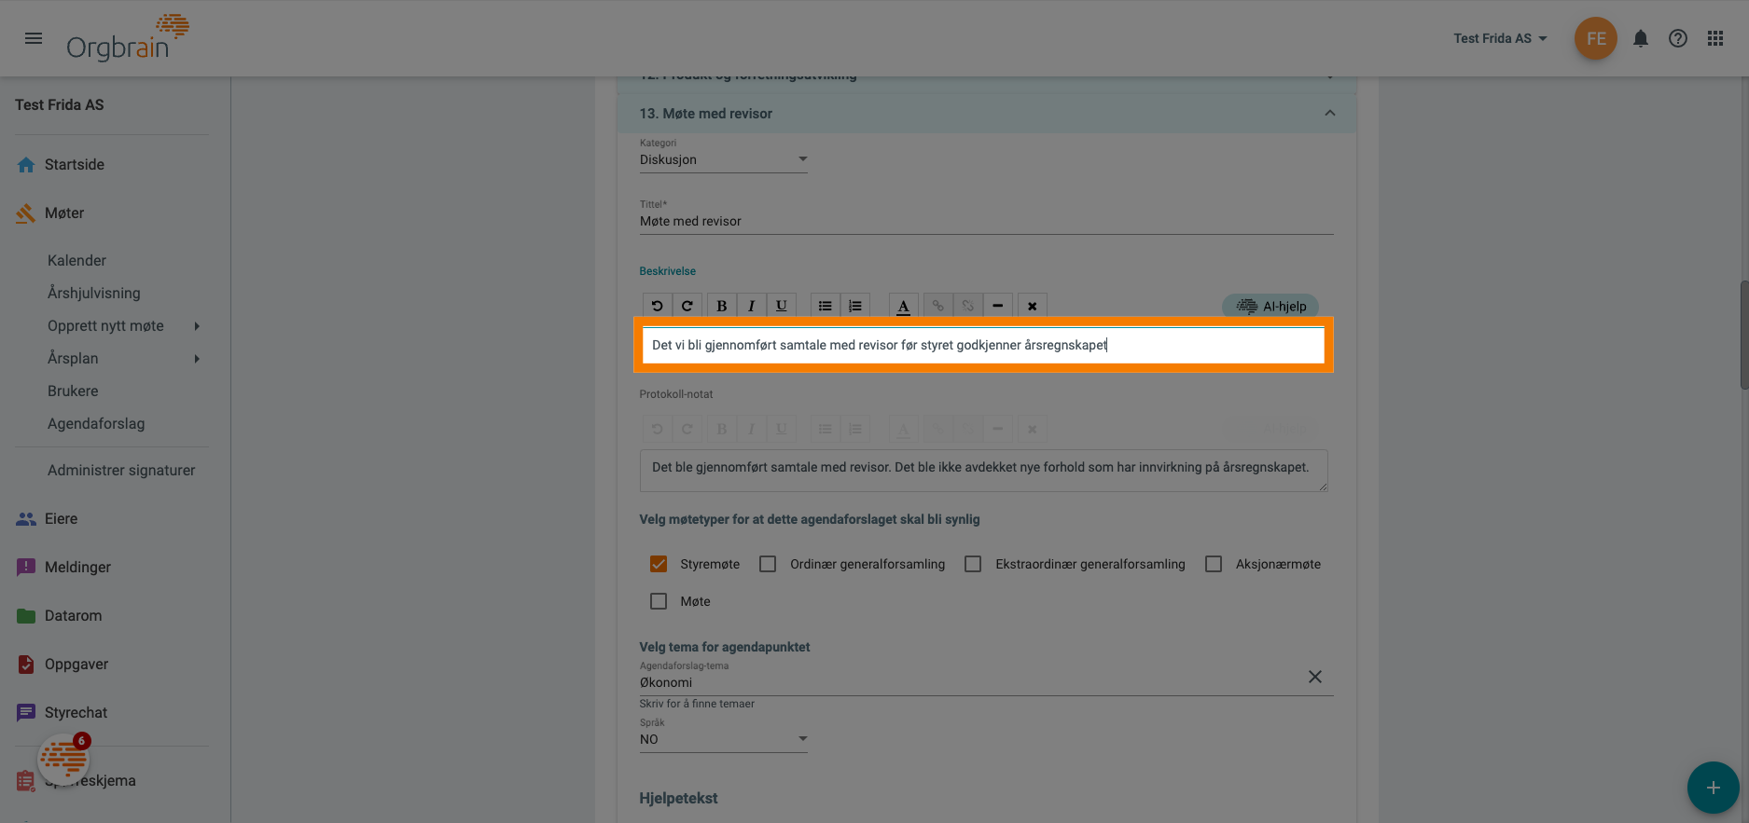The width and height of the screenshot is (1749, 823).
Task: Click the Orgbrain logo
Action: [128, 38]
